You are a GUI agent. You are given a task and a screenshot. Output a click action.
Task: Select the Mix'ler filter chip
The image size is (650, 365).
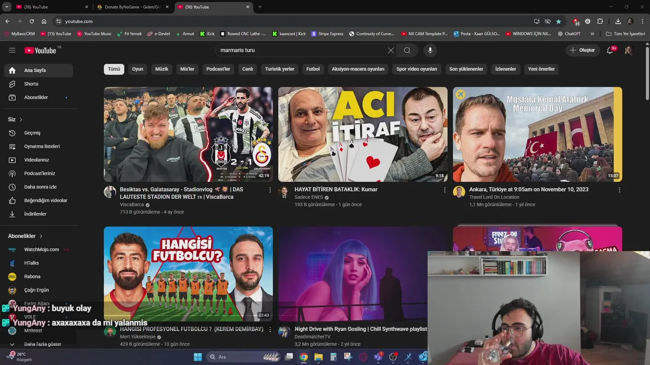pos(187,69)
